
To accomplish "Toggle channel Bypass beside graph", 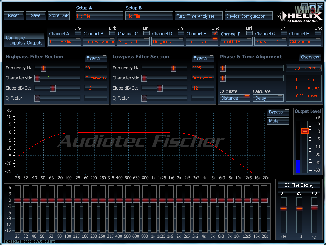I will point(278,112).
